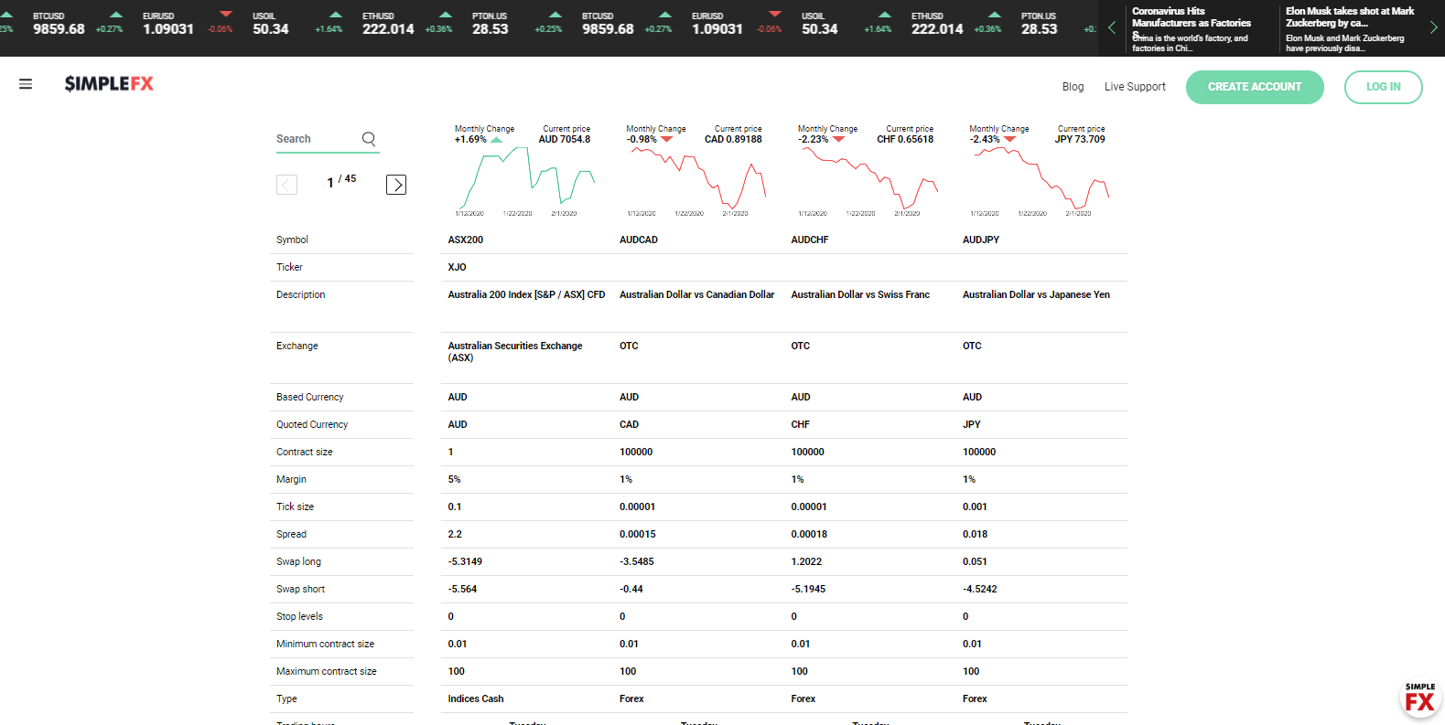Open the ASX200 price chart

click(525, 179)
